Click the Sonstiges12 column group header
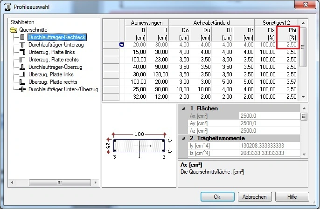The width and height of the screenshot is (320, 209). (x=276, y=23)
